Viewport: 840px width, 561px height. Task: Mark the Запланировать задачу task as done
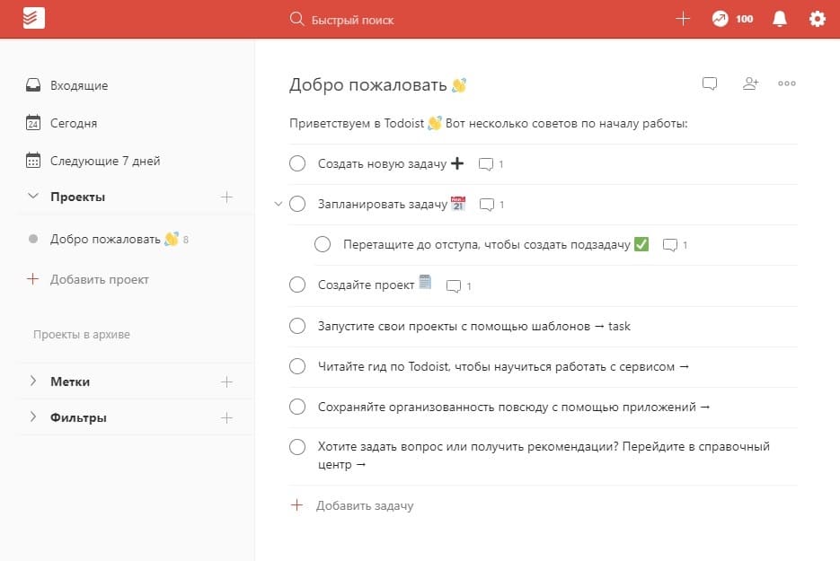point(297,204)
